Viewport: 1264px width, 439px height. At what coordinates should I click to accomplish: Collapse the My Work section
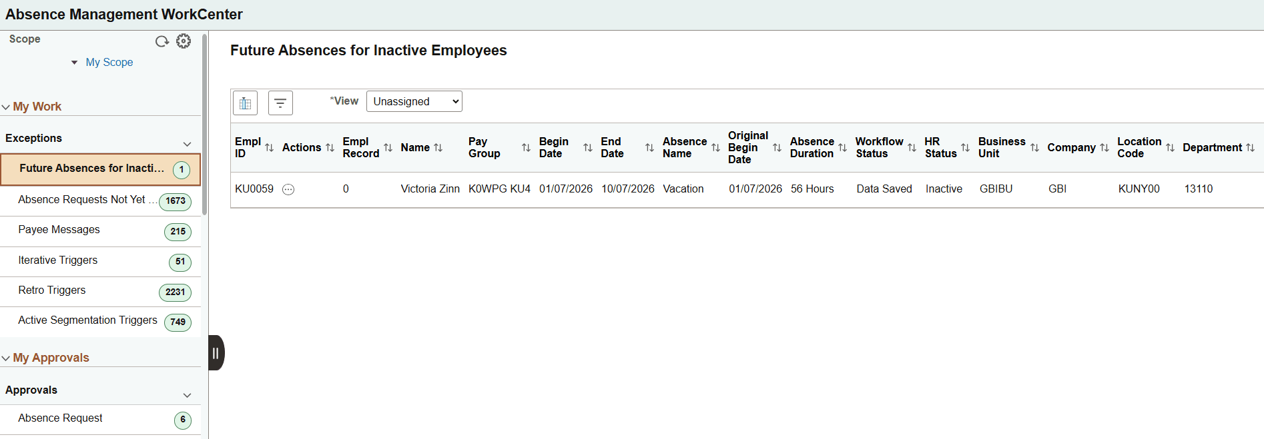click(x=6, y=107)
